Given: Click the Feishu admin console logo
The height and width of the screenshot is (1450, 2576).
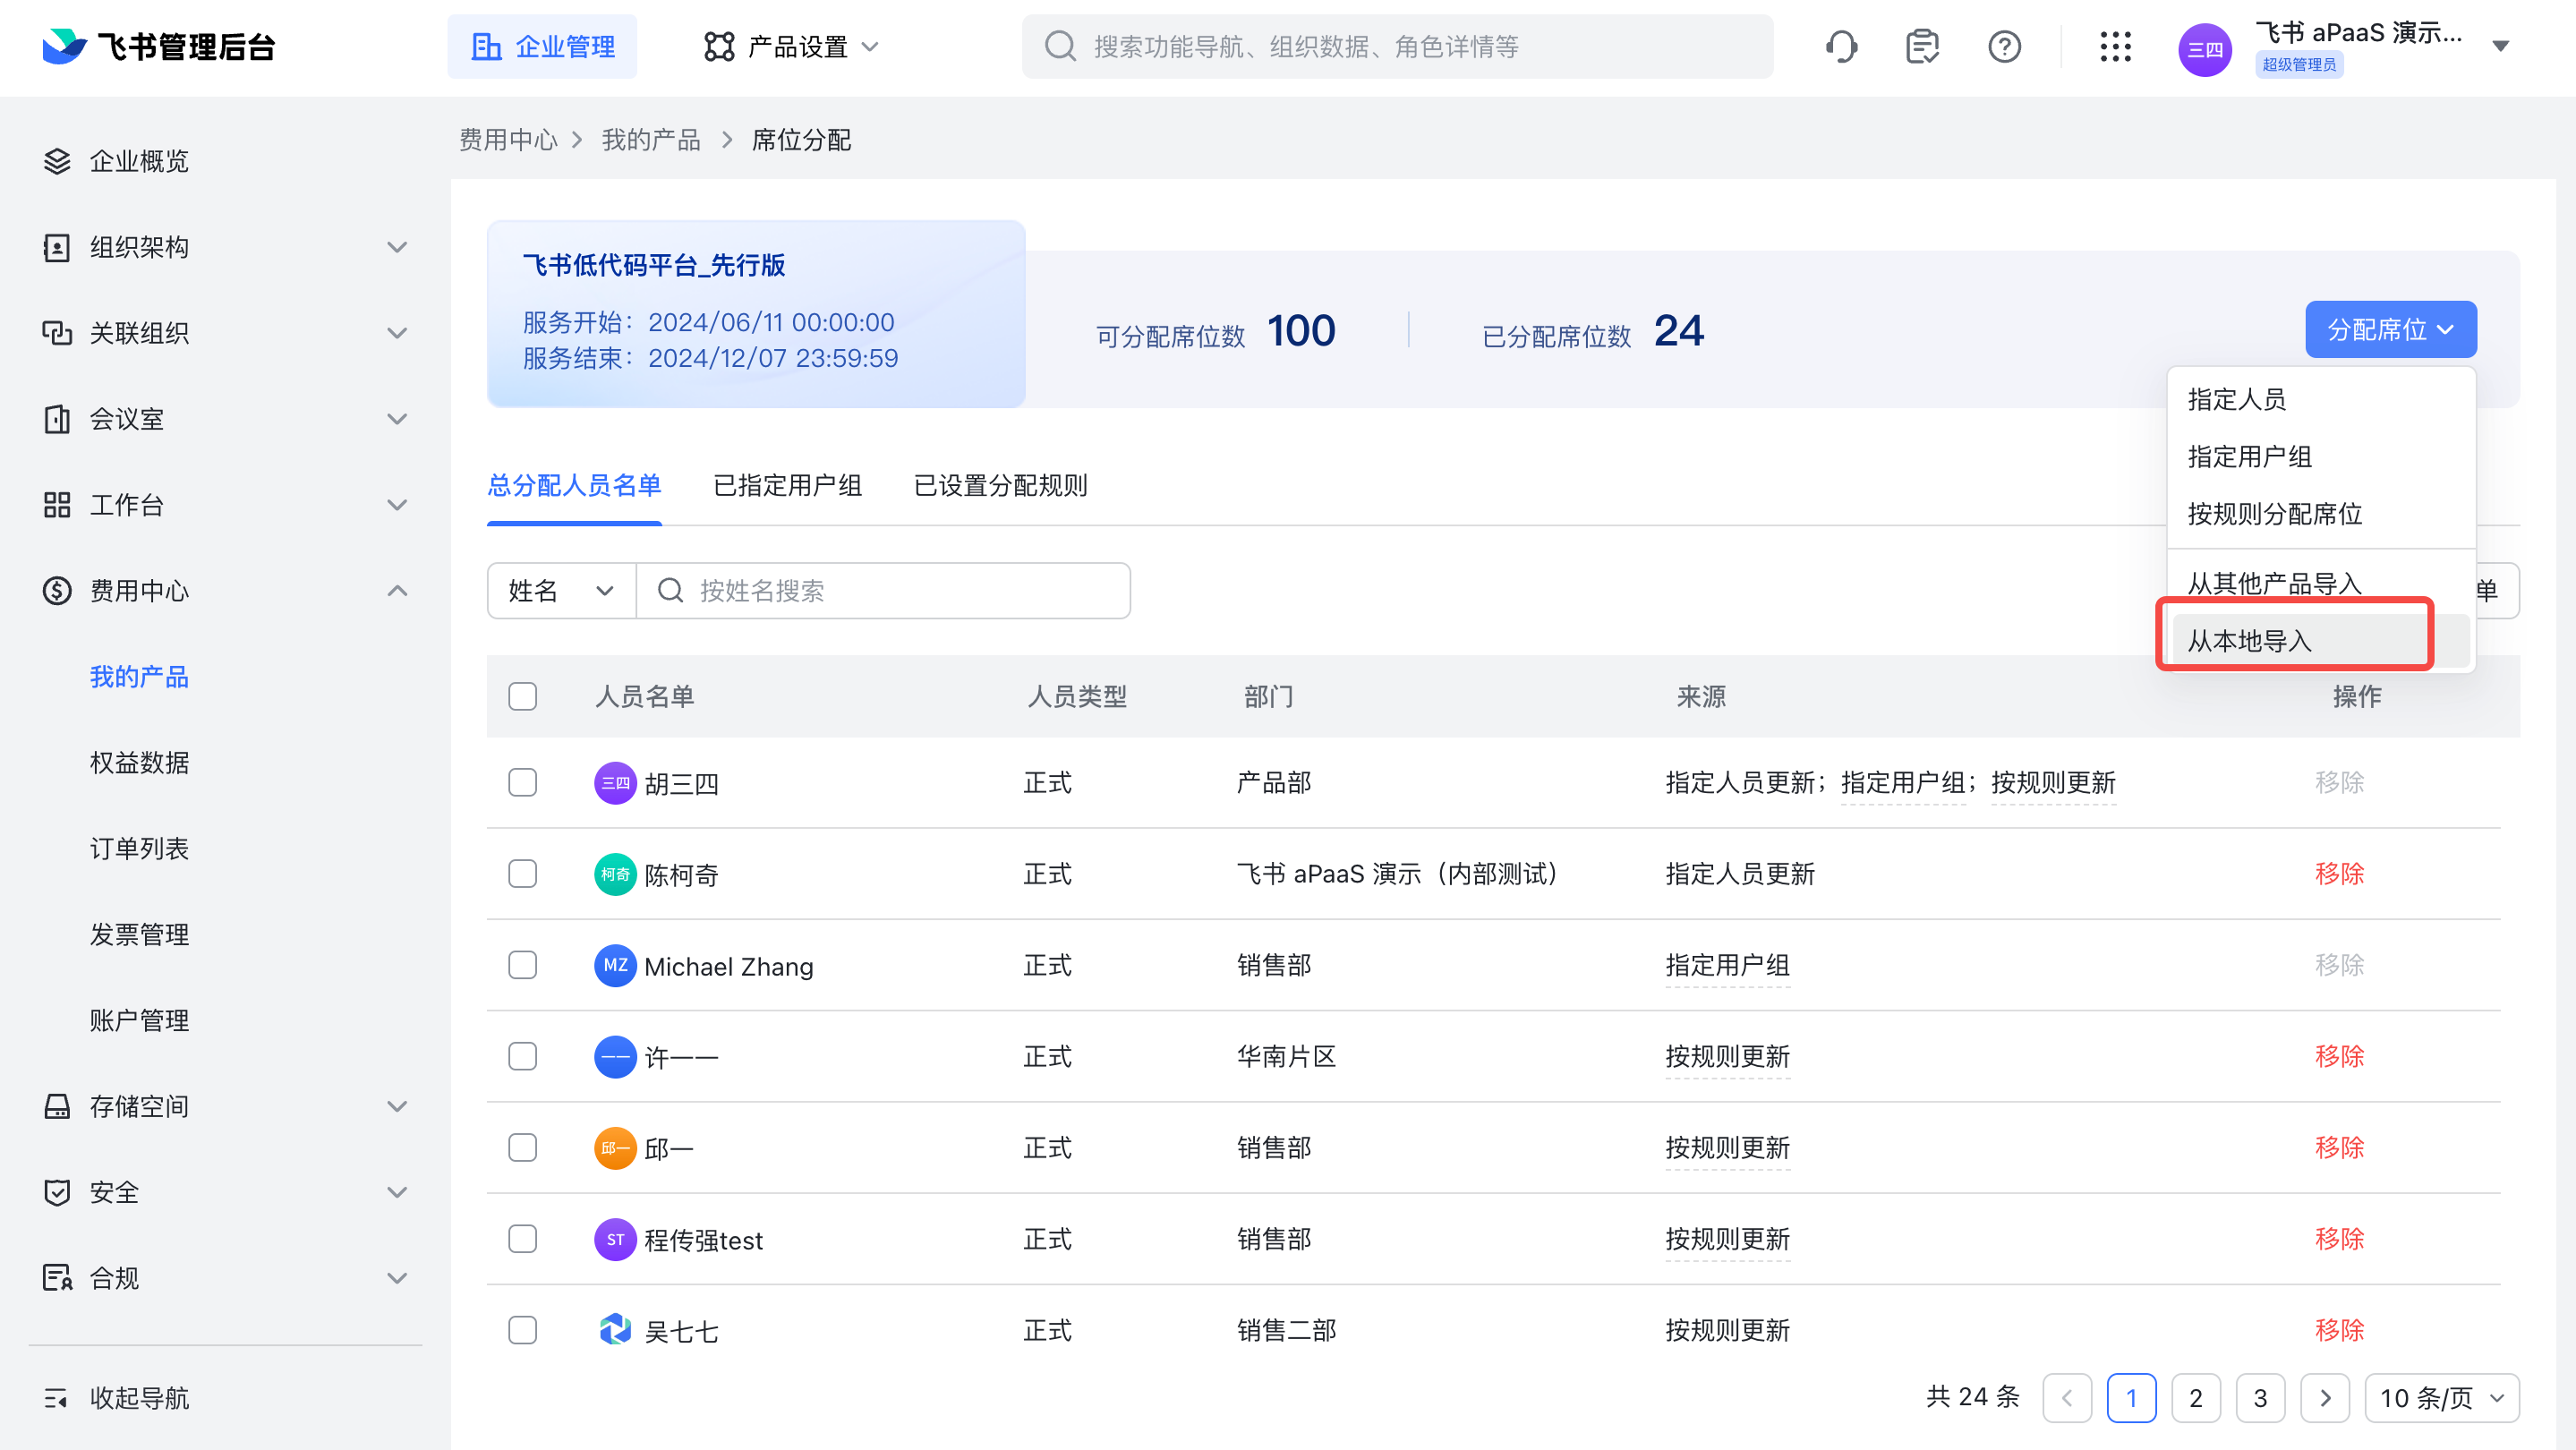Looking at the screenshot, I should [159, 46].
